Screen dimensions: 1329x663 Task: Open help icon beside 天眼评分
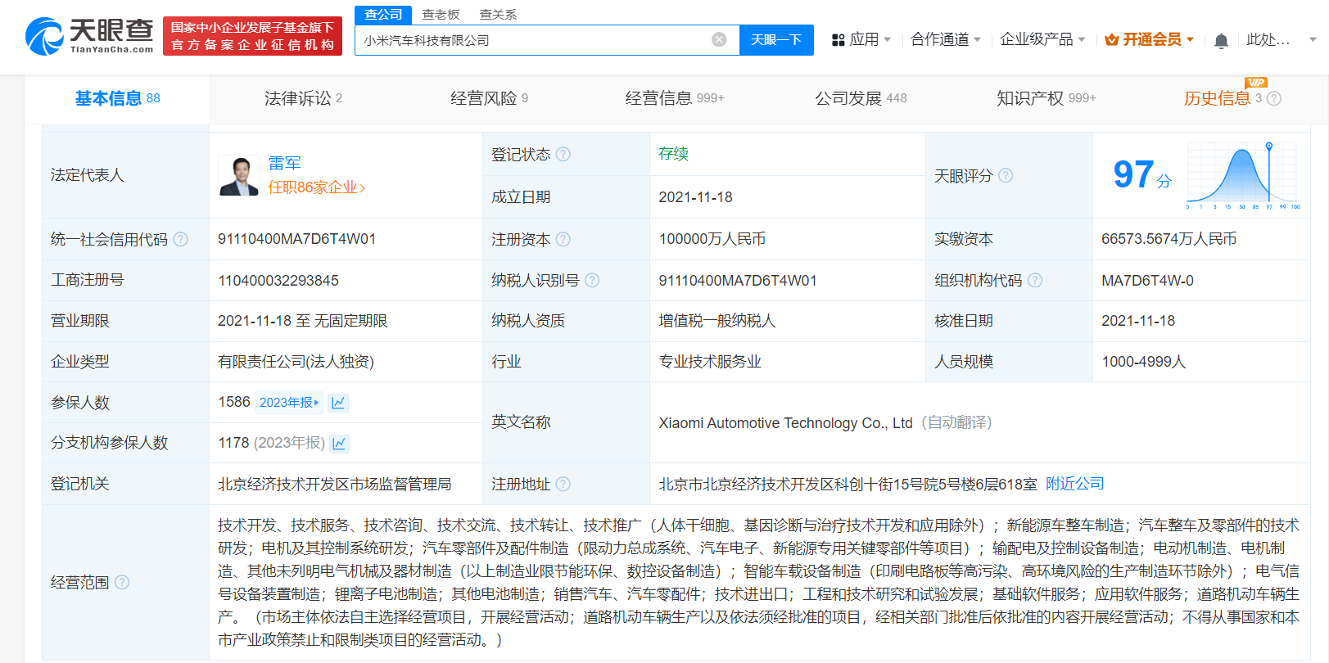point(1006,175)
